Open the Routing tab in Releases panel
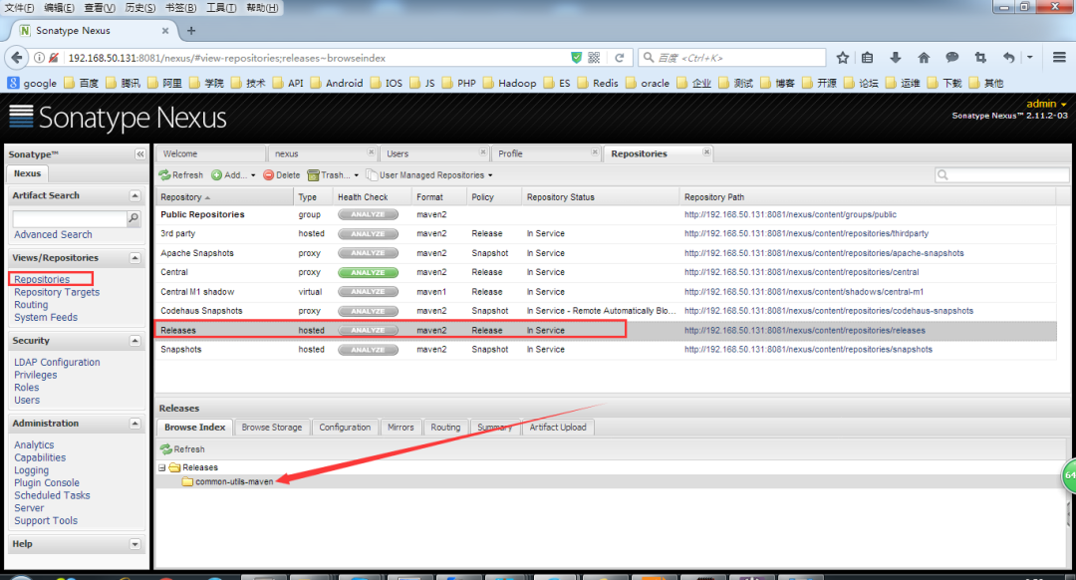 click(445, 427)
